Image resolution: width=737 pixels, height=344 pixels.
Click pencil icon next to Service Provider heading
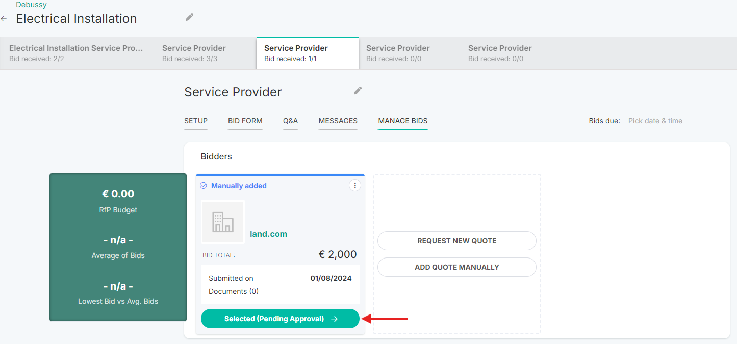358,91
